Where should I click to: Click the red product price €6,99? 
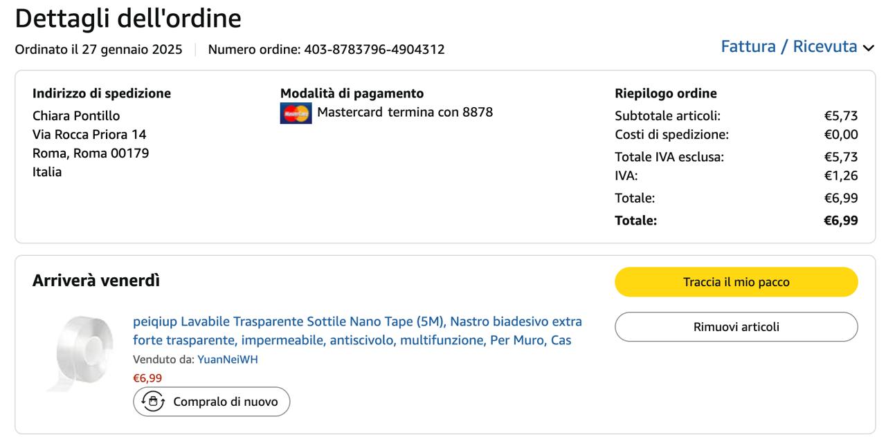147,378
